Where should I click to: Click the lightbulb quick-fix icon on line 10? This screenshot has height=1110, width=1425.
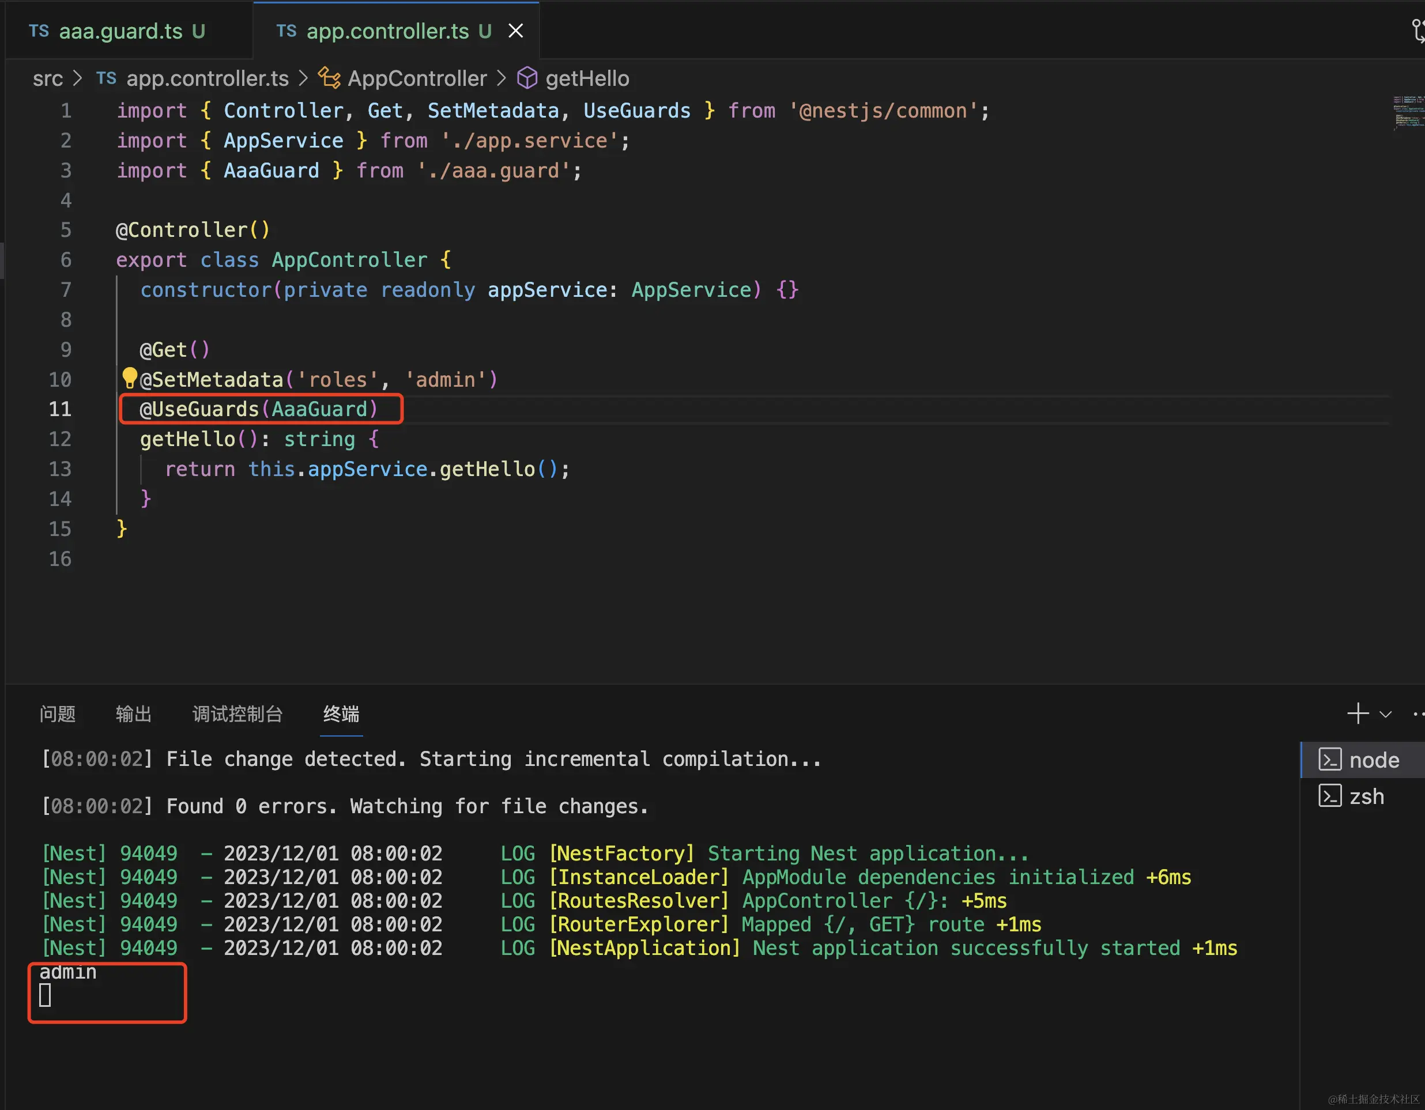coord(129,377)
